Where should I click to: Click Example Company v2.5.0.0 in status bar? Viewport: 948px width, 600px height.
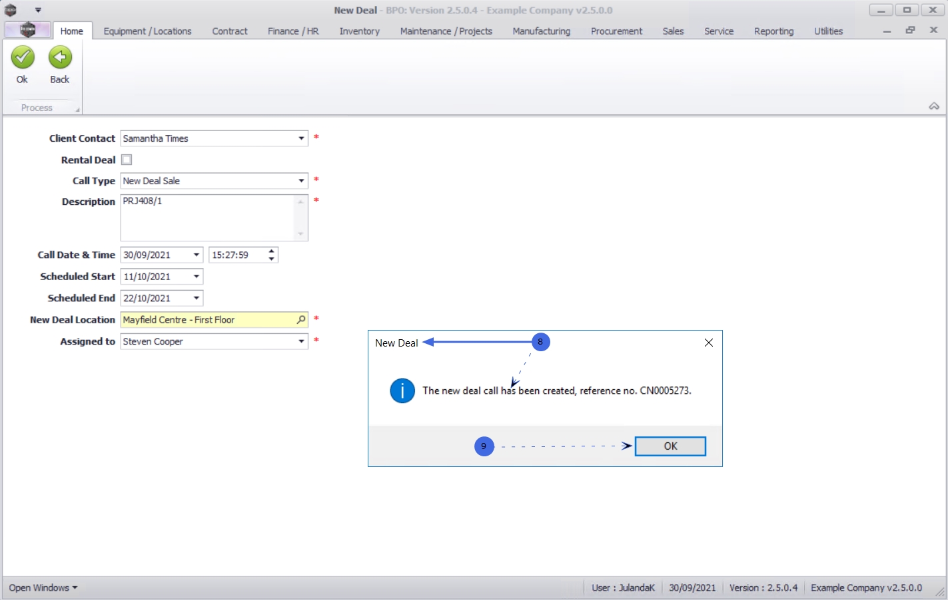coord(866,588)
